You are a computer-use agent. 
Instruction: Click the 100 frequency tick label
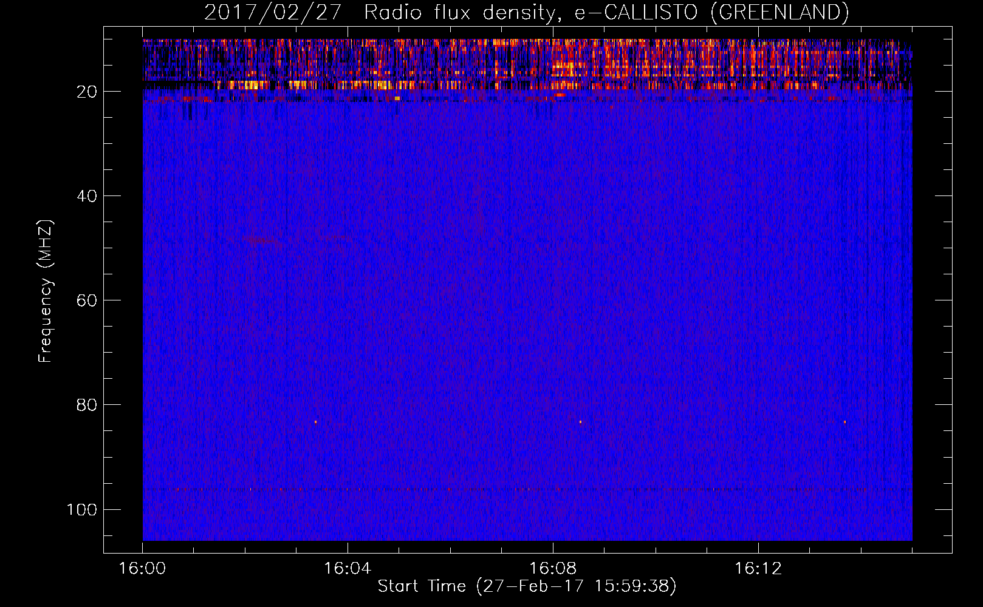tap(82, 509)
